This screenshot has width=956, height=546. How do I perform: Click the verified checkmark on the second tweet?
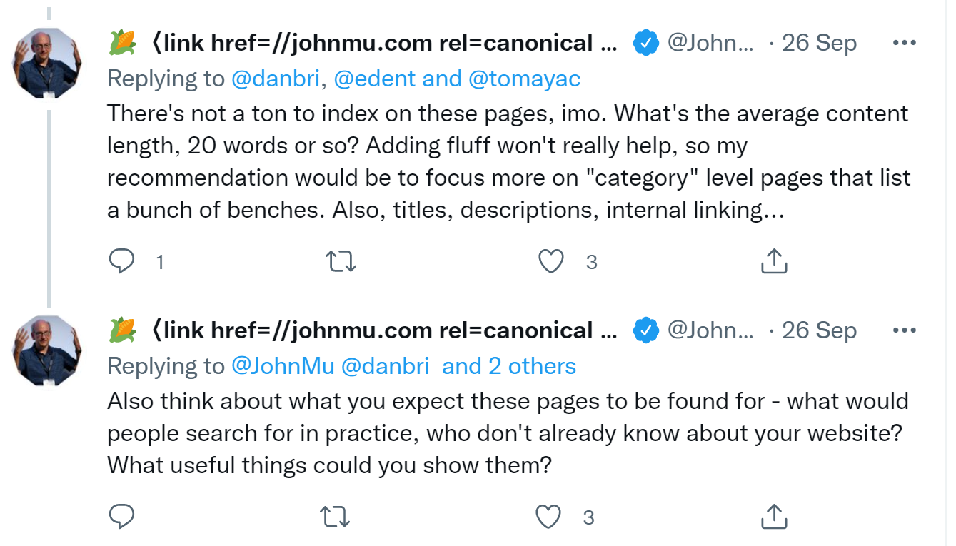[645, 330]
